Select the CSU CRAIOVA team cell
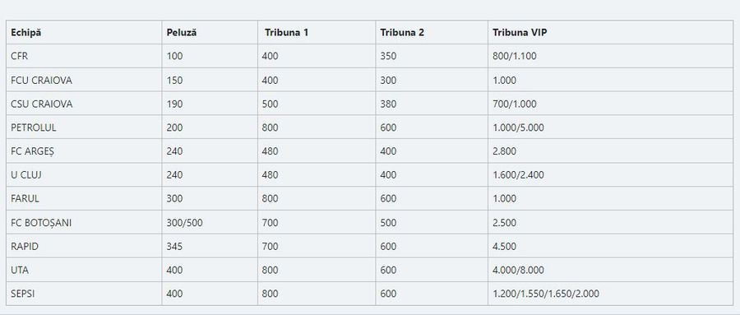This screenshot has width=740, height=315. click(x=84, y=104)
